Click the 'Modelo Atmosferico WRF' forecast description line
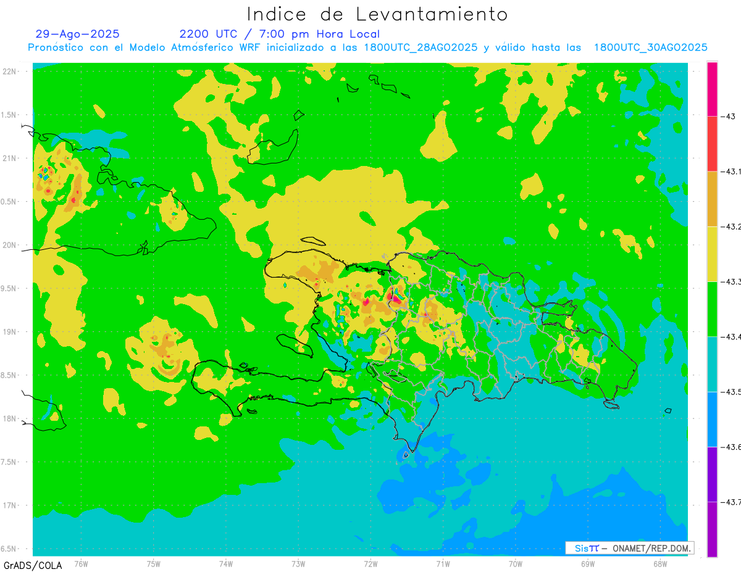Image resolution: width=741 pixels, height=572 pixels. [x=367, y=48]
